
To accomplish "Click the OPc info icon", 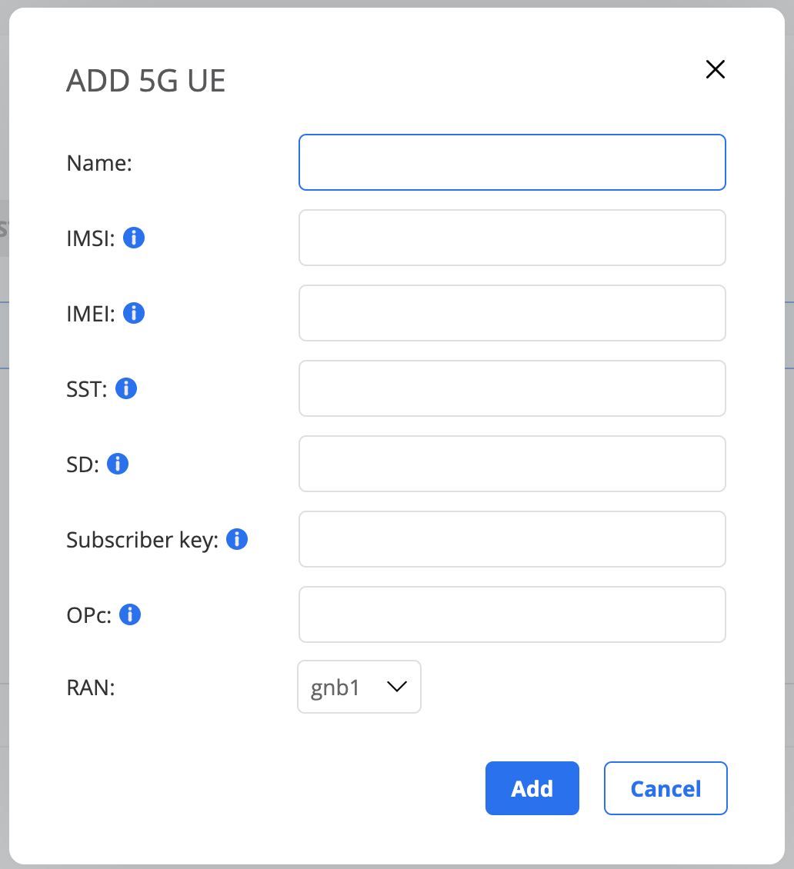I will pos(130,614).
